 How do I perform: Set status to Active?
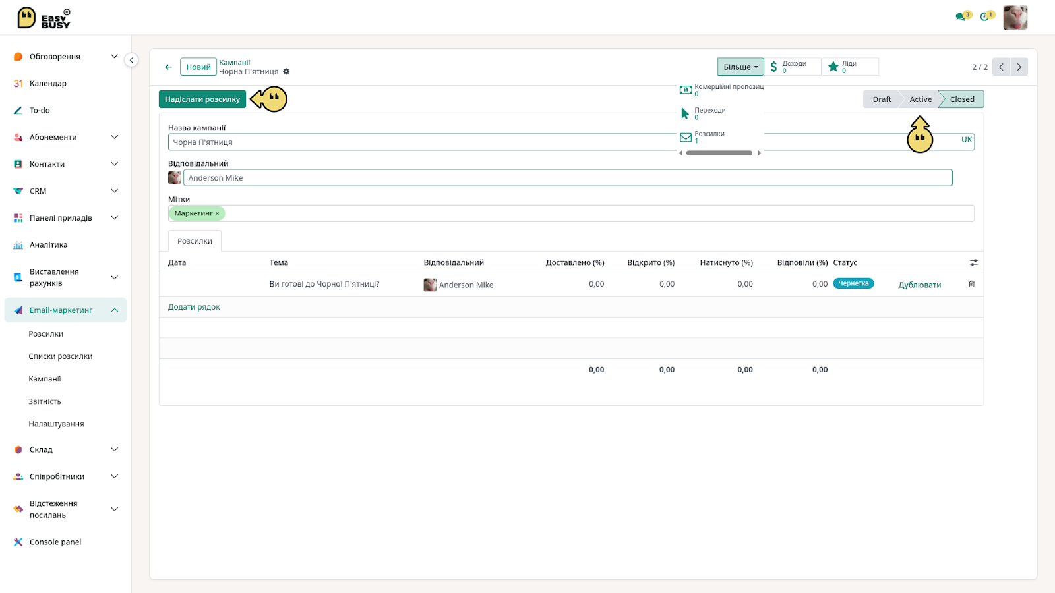920,99
